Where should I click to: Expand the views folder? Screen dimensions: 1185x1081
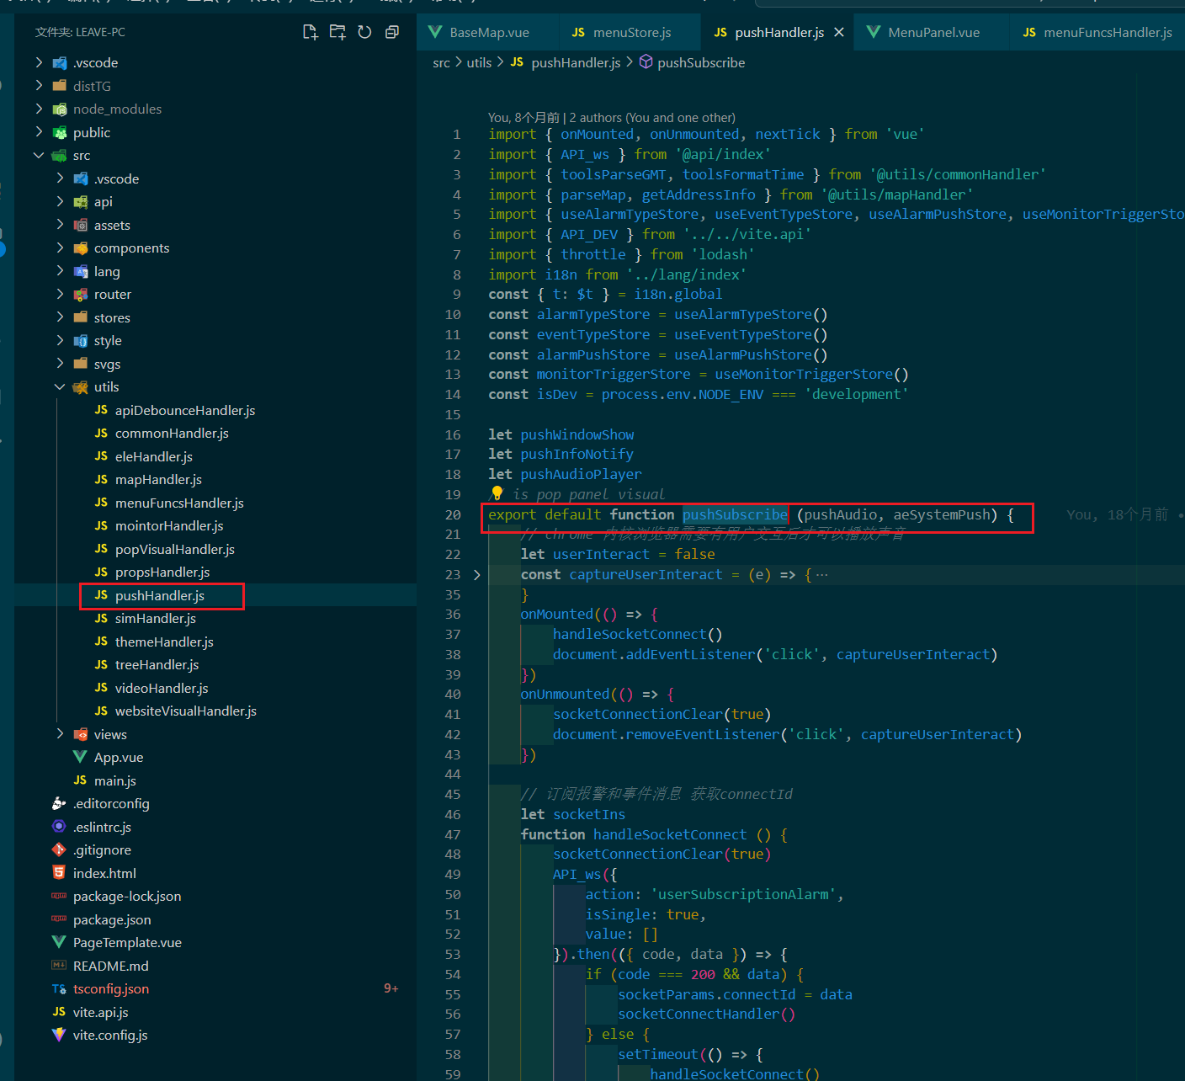[110, 735]
